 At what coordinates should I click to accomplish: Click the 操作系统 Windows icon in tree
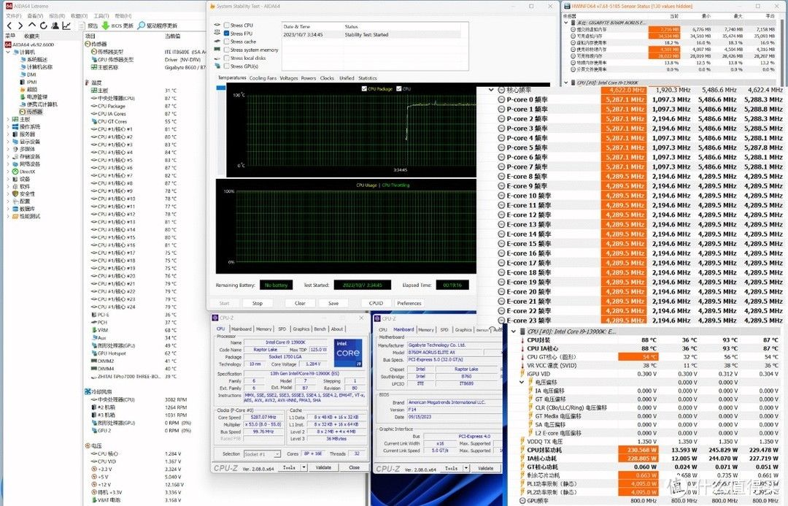[x=15, y=127]
